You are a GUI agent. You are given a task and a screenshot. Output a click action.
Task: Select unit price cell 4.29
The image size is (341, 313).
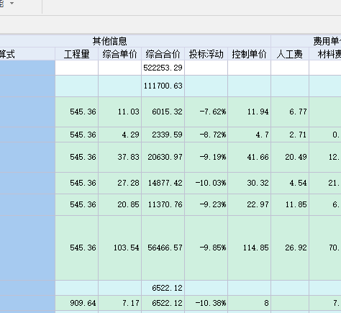[120, 135]
